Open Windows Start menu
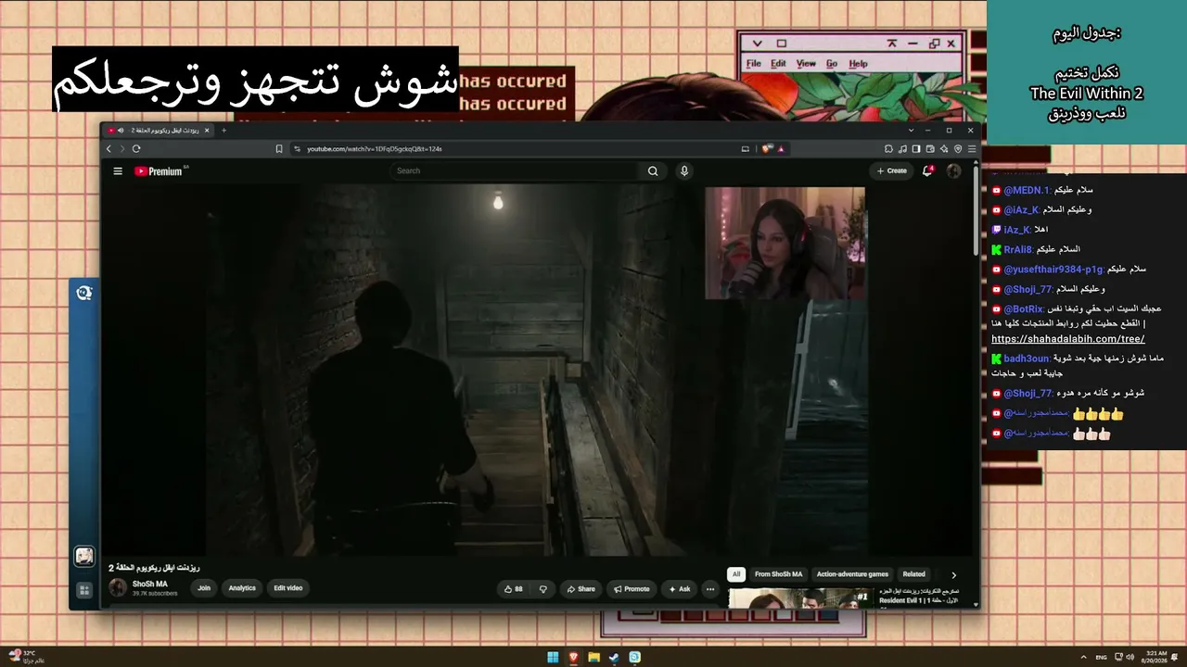This screenshot has height=667, width=1187. click(553, 657)
